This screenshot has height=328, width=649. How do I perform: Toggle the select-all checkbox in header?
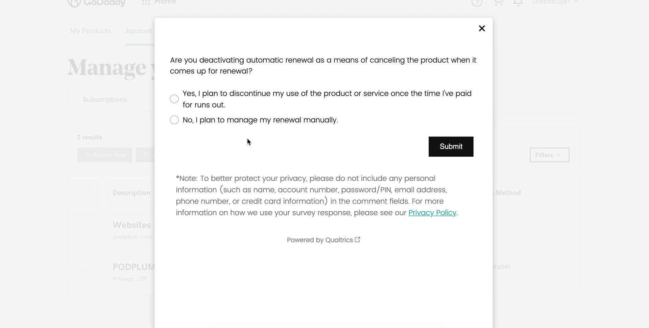(x=86, y=191)
